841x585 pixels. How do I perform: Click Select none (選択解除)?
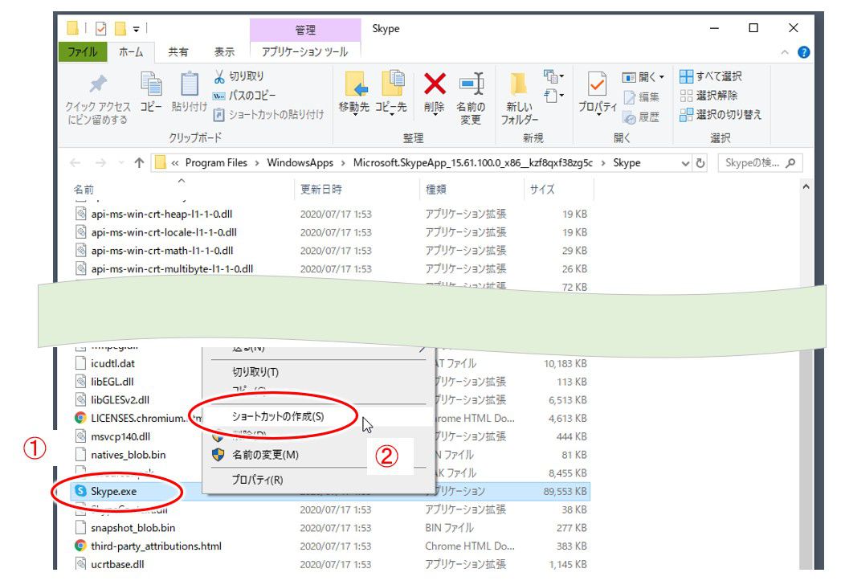pyautogui.click(x=708, y=96)
